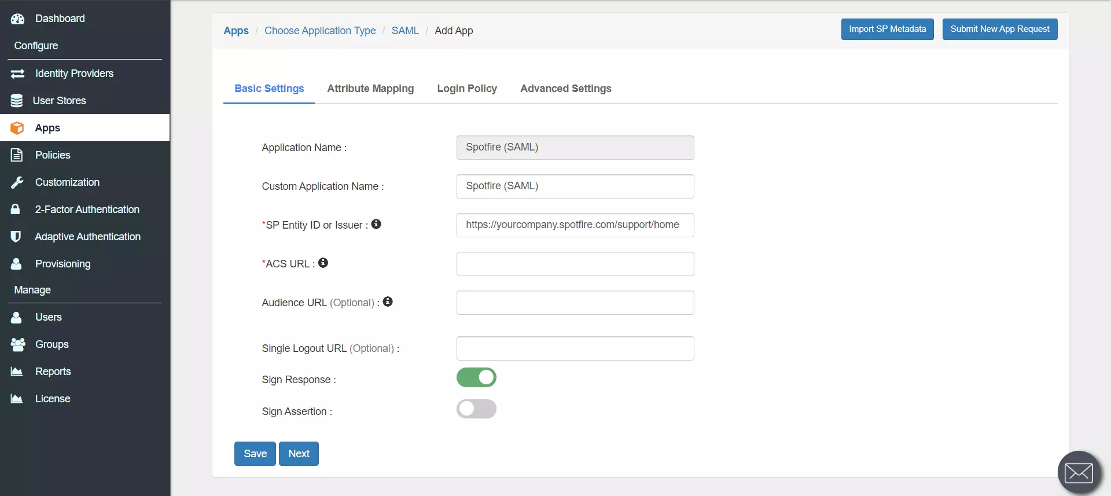Viewport: 1111px width, 496px height.
Task: Open the Login Policy tab
Action: pyautogui.click(x=467, y=89)
